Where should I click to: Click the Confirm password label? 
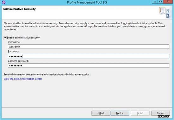point(18,61)
